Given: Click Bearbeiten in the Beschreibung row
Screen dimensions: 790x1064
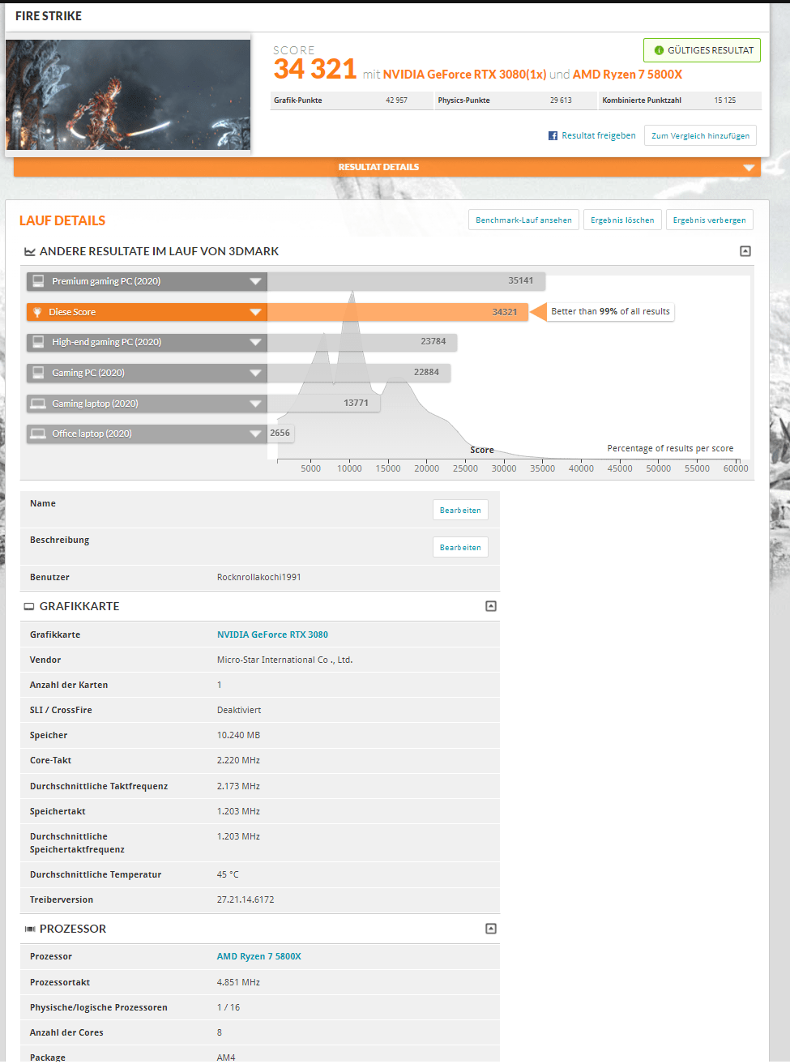Looking at the screenshot, I should (x=460, y=548).
